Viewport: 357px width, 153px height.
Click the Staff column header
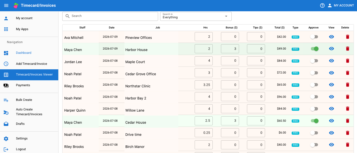(82, 28)
